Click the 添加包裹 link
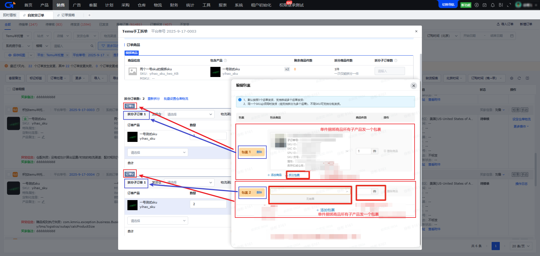 pyautogui.click(x=326, y=210)
